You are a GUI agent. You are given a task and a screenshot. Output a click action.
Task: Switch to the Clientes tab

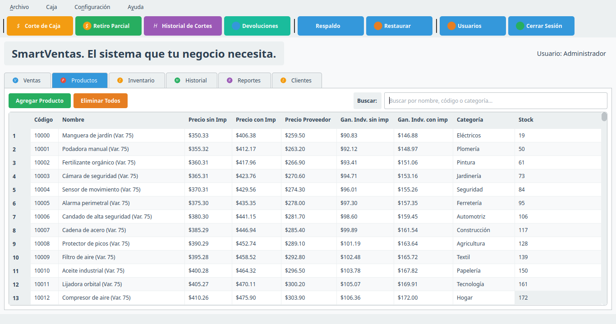pyautogui.click(x=297, y=80)
